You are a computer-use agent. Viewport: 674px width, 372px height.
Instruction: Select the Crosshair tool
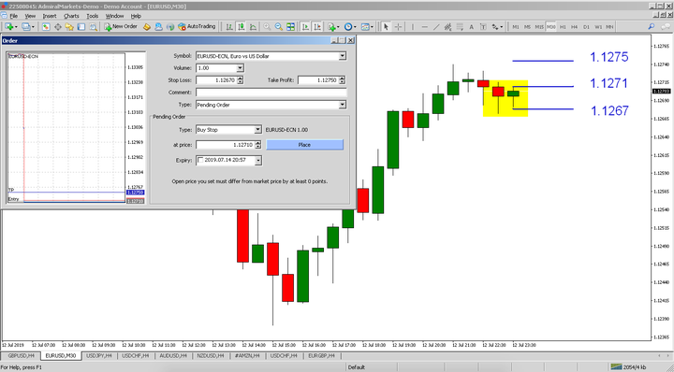pyautogui.click(x=398, y=26)
